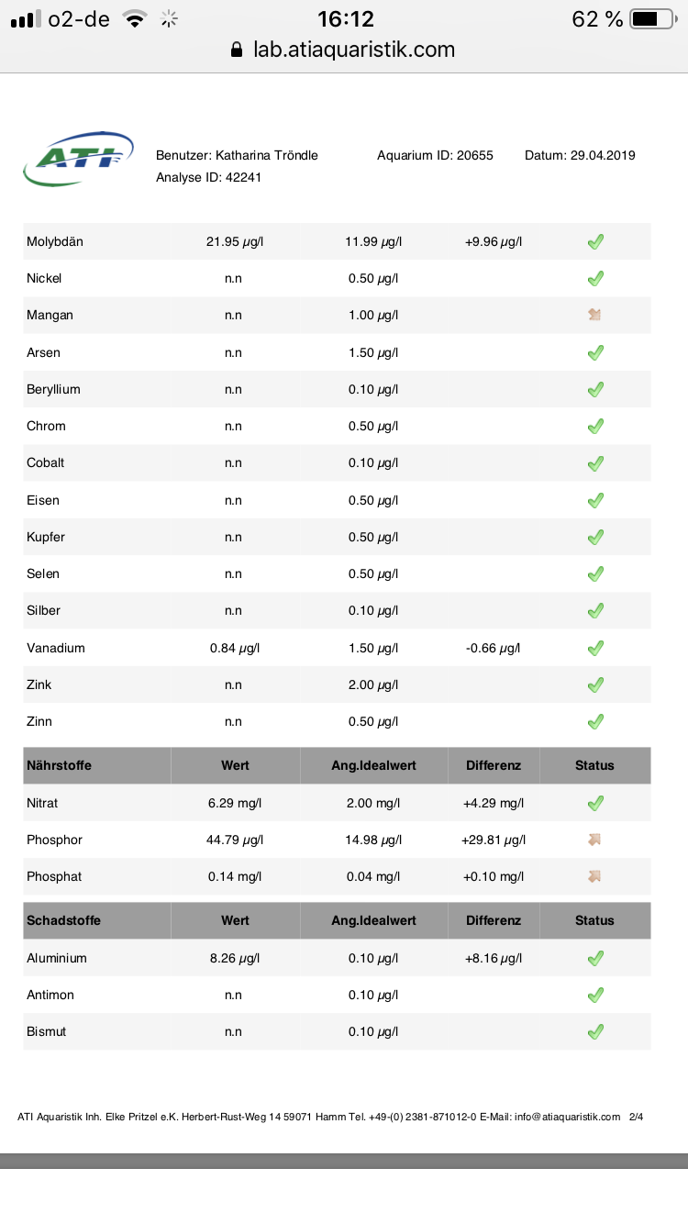Tap the 16:12 clock in status bar
The height and width of the screenshot is (1224, 688).
pyautogui.click(x=345, y=18)
